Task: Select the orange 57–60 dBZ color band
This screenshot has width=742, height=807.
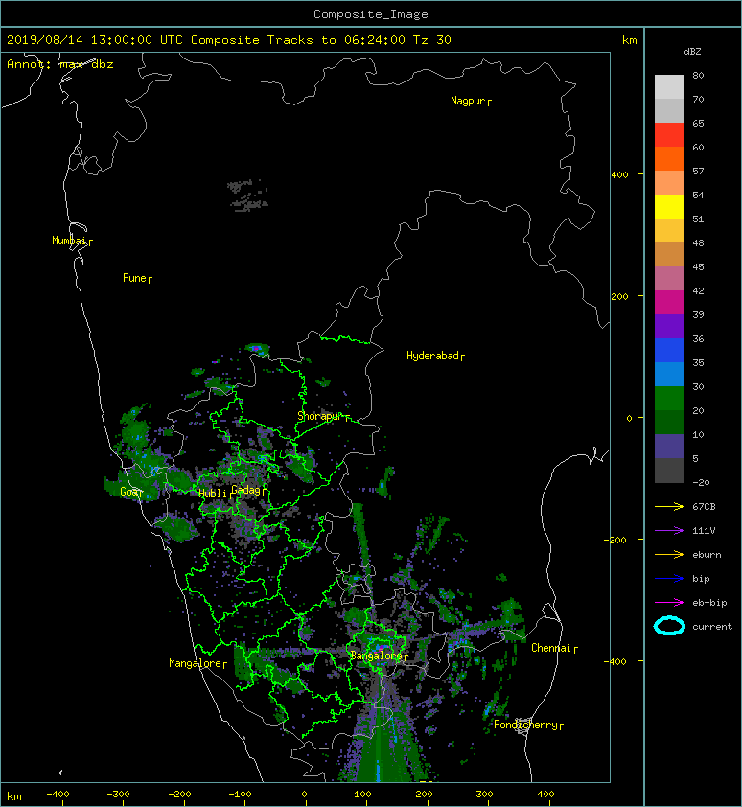Action: coord(669,159)
